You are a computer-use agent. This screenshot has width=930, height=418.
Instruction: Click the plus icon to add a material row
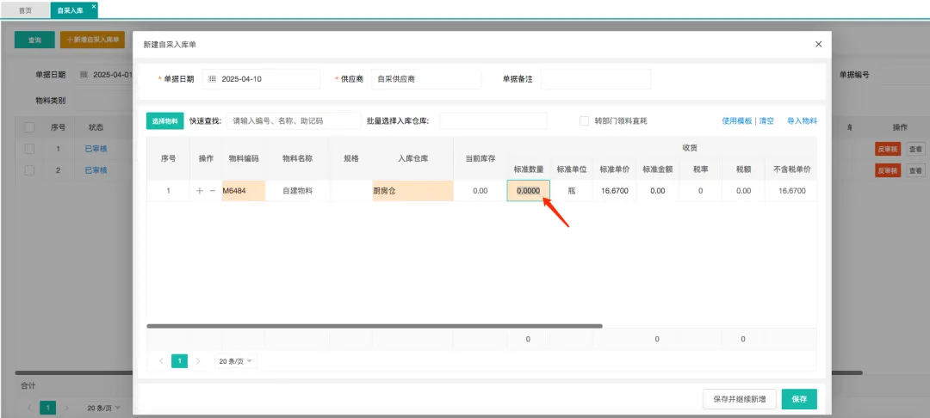[x=200, y=191]
